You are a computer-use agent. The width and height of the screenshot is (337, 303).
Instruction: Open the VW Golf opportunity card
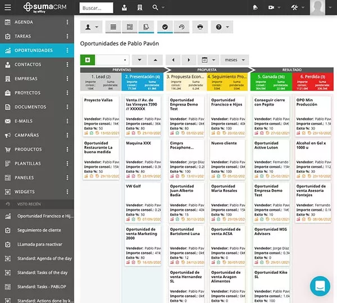[143, 203]
